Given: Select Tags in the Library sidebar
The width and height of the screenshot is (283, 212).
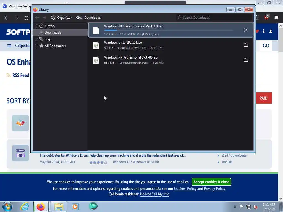Looking at the screenshot, I should (48, 39).
